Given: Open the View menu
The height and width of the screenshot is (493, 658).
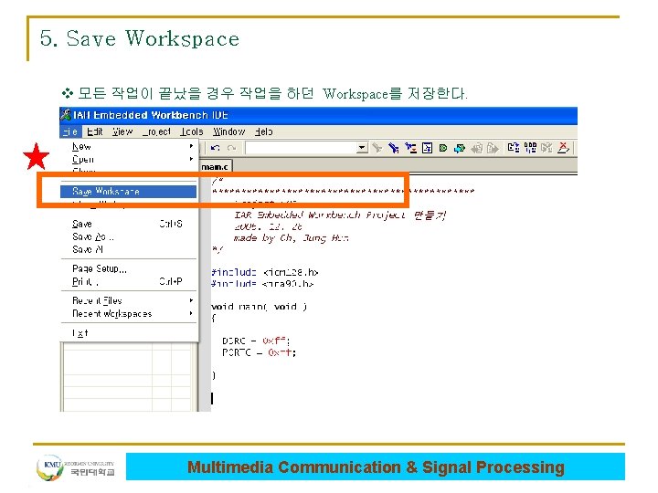Looking at the screenshot, I should (122, 131).
